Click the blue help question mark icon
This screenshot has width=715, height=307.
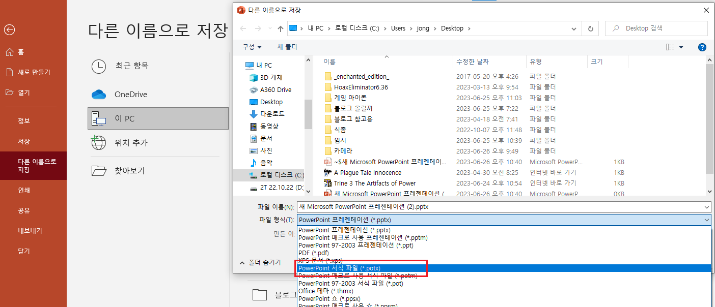point(702,47)
